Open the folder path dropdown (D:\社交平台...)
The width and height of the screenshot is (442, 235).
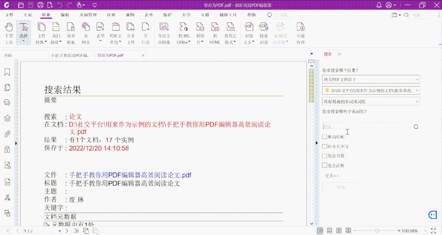(x=371, y=90)
